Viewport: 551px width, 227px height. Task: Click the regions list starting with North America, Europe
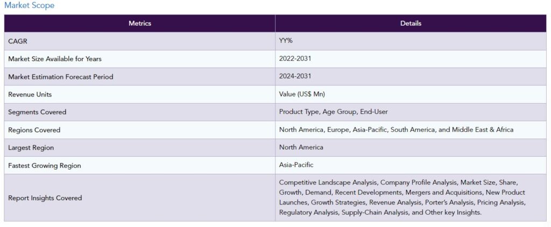tap(396, 130)
